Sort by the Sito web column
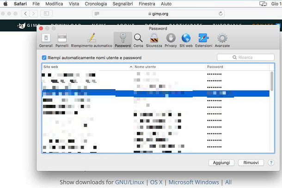Screen dimensions: 282x188 87,67
